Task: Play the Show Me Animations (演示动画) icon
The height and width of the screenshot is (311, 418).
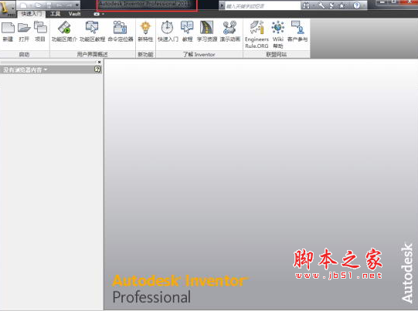Action: click(229, 28)
